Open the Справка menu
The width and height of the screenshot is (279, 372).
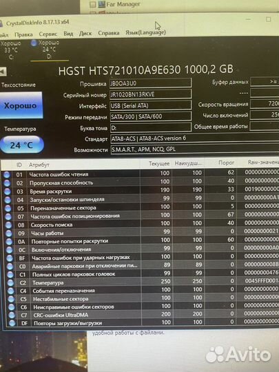click(x=109, y=33)
